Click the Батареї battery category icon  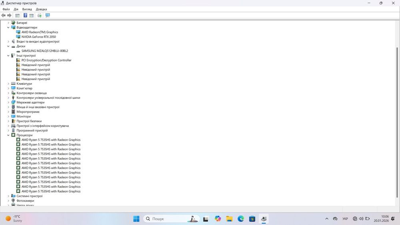(13, 23)
